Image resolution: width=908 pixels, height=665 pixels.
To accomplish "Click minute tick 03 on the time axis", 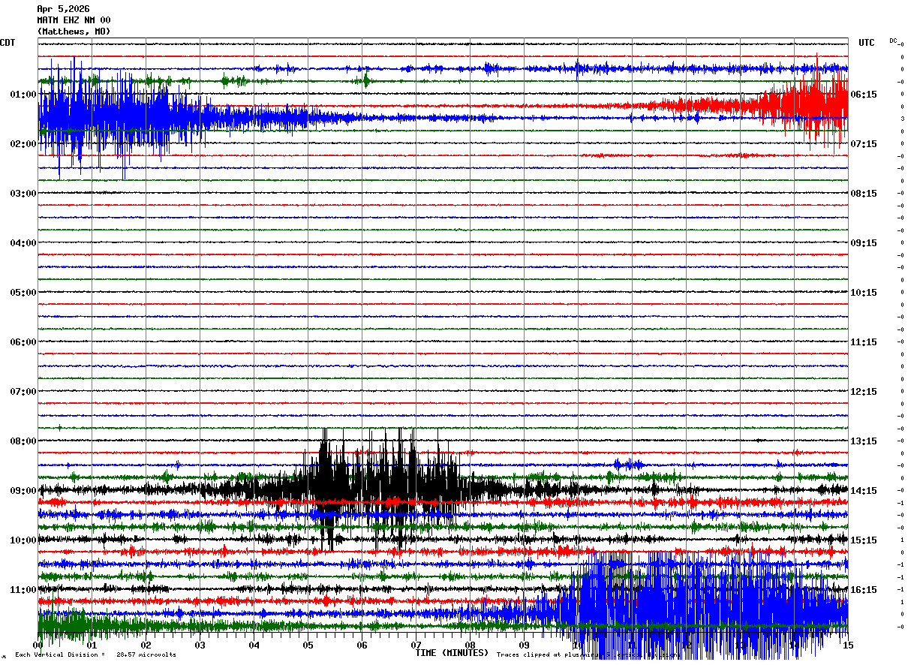I will click(x=200, y=645).
